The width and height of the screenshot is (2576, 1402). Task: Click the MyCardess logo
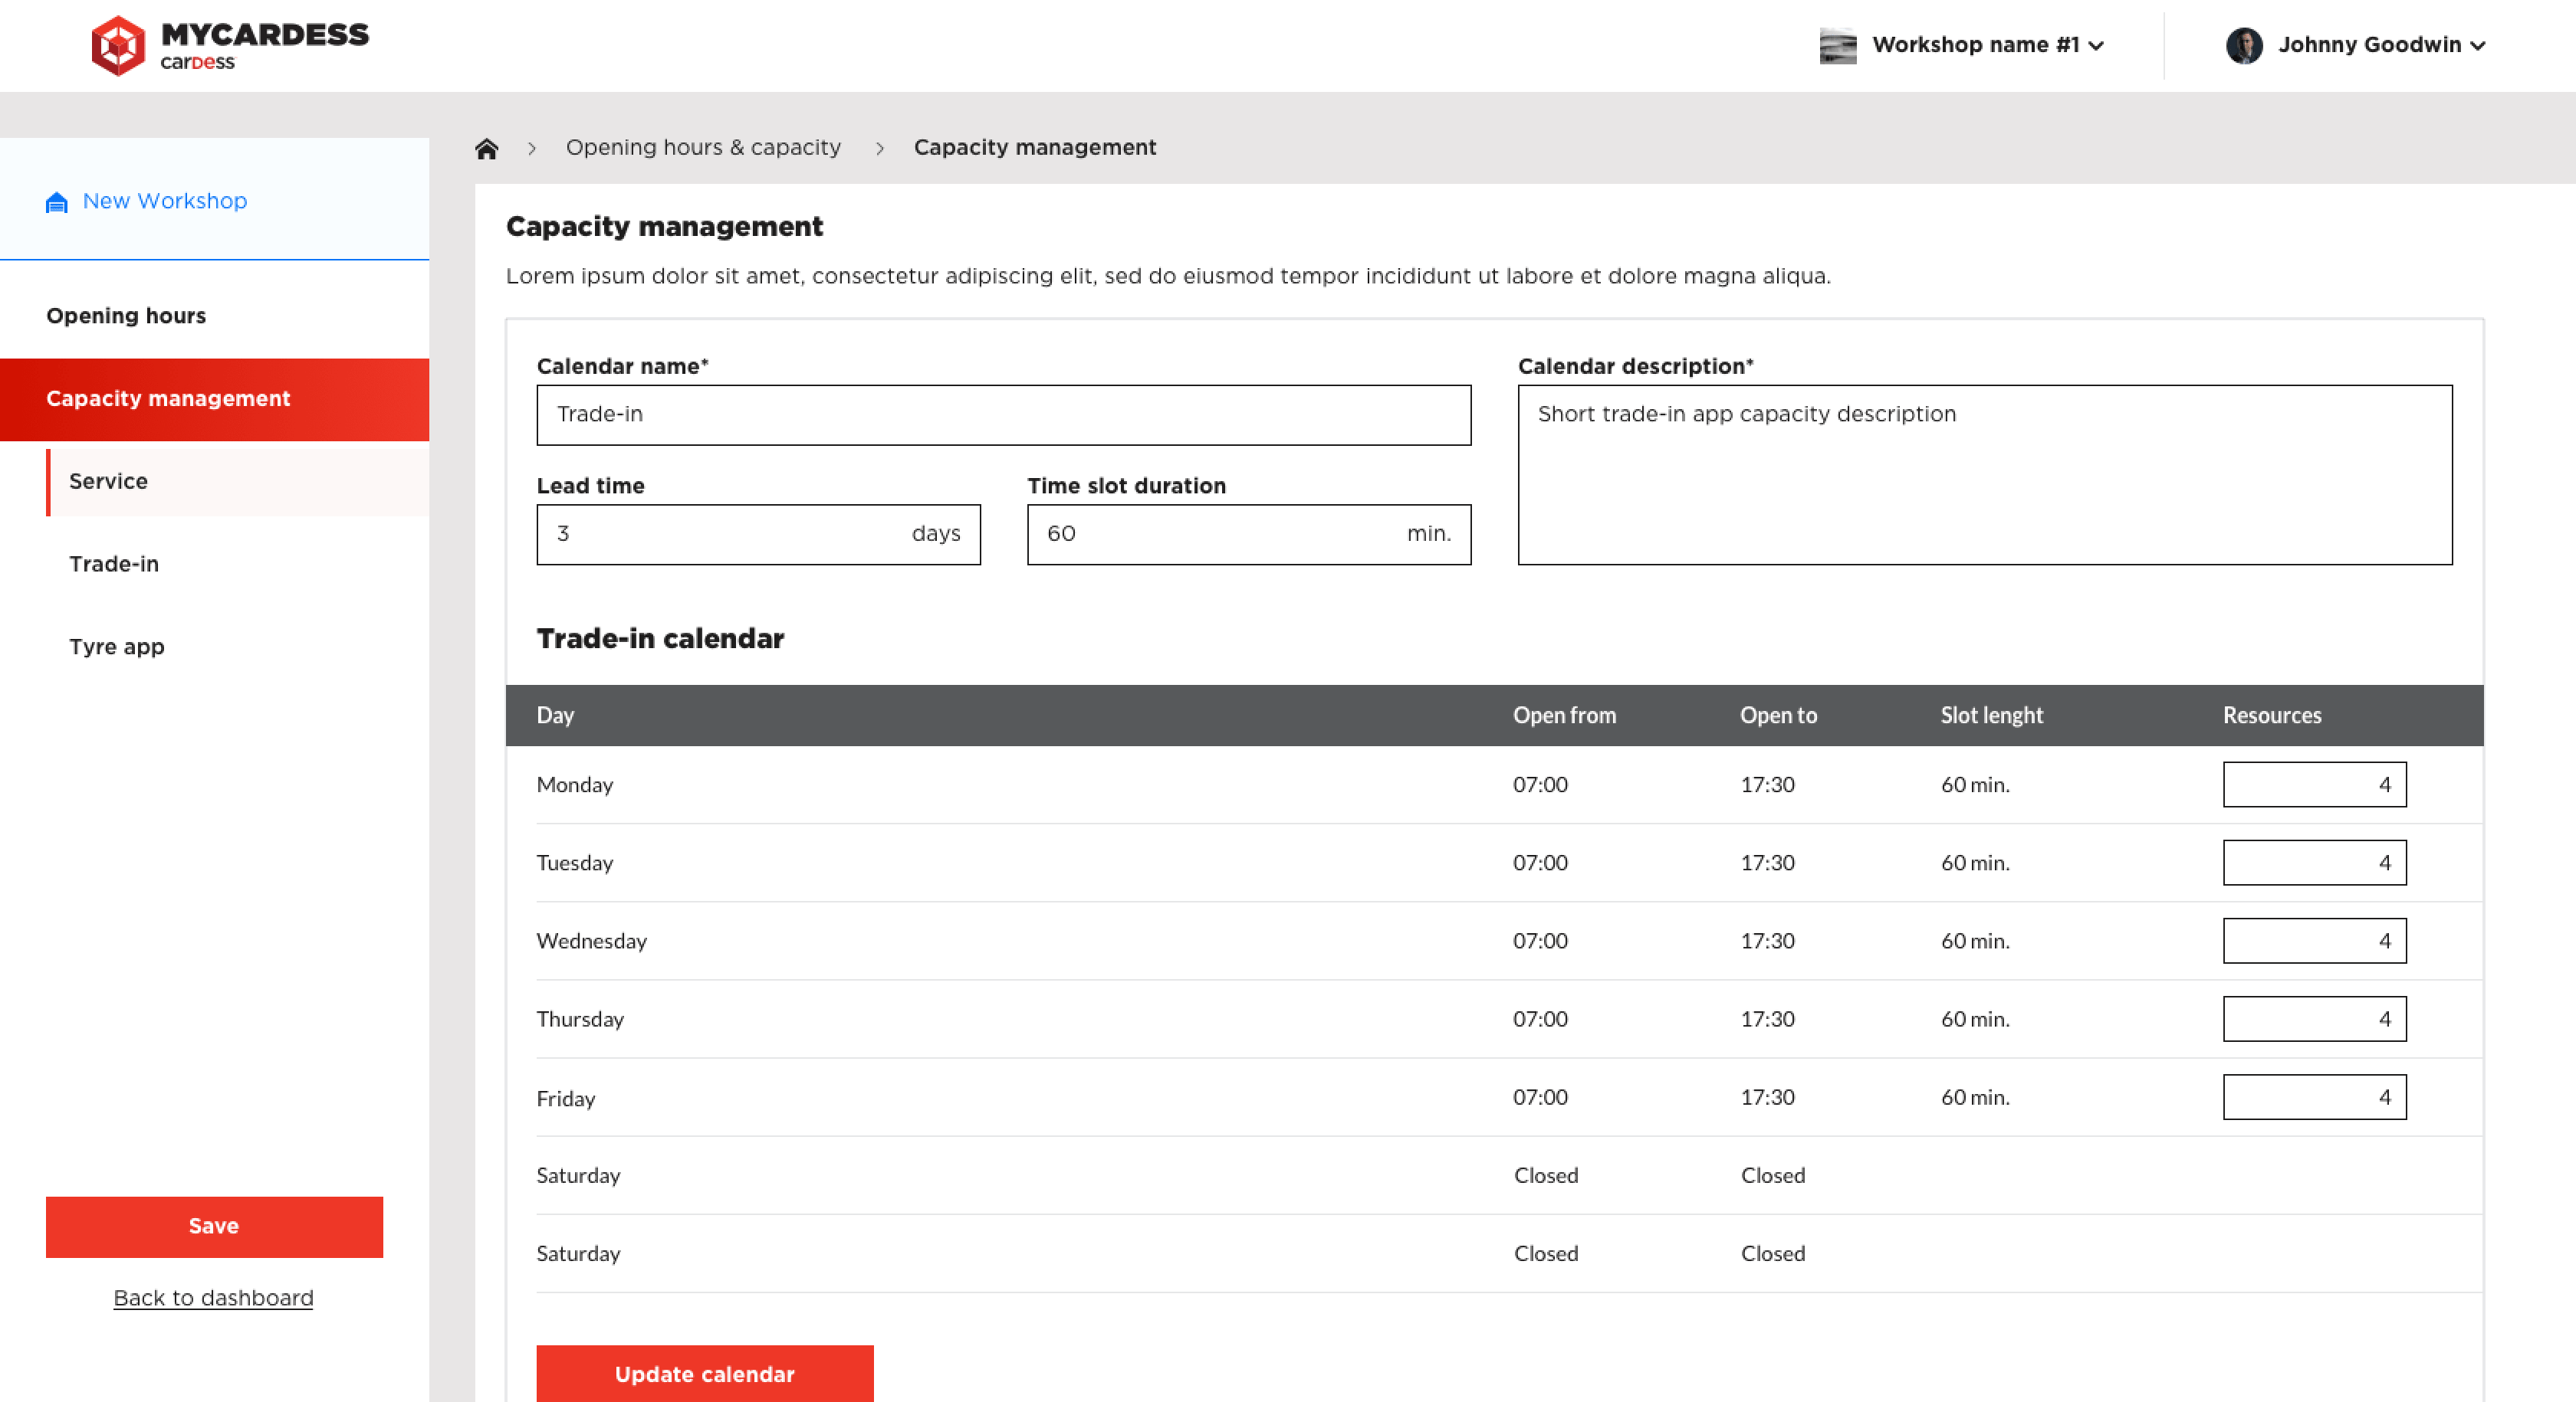[230, 45]
